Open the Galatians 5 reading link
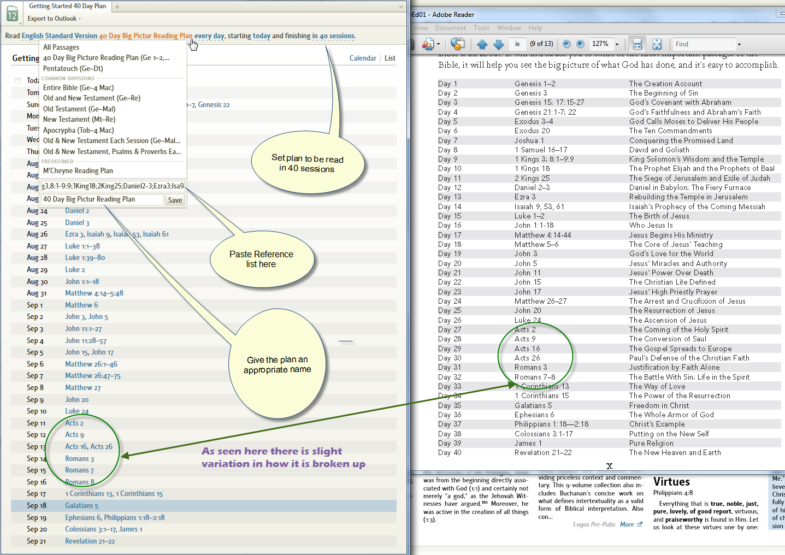This screenshot has width=785, height=555. (x=82, y=506)
